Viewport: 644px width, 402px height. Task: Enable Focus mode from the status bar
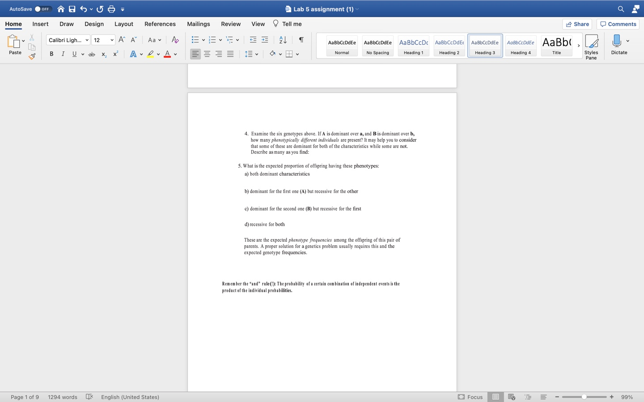(x=470, y=397)
